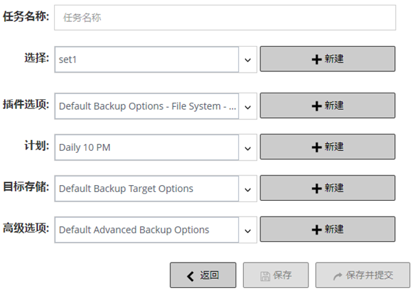The width and height of the screenshot is (415, 292).
Task: Click the Default Backup Target Options field
Action: pos(146,188)
